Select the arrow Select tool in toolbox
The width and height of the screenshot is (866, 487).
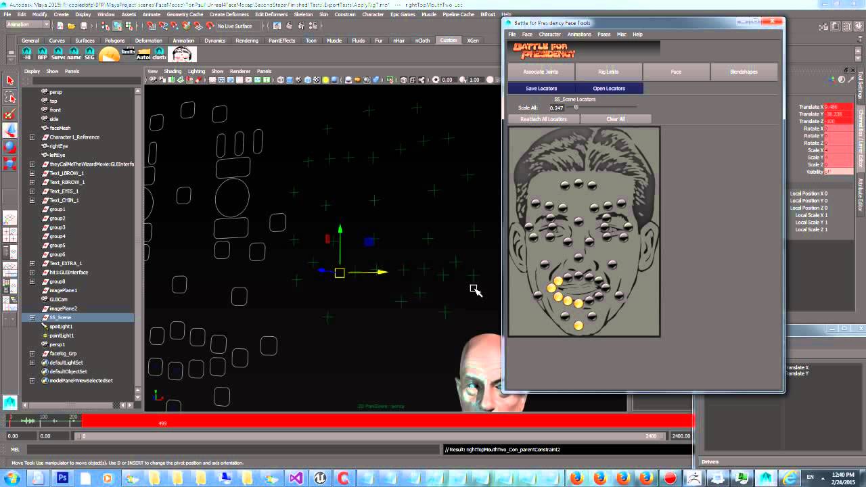(9, 80)
